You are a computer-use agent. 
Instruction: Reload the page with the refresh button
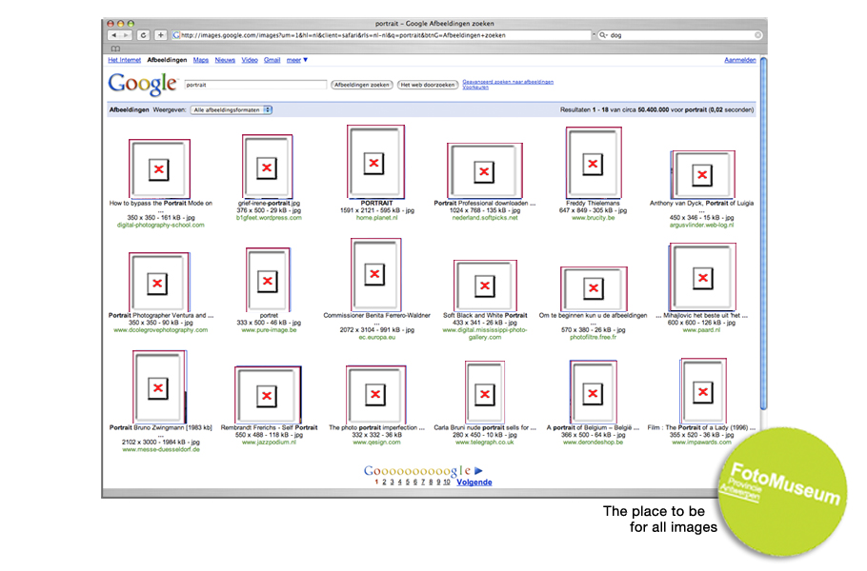143,35
